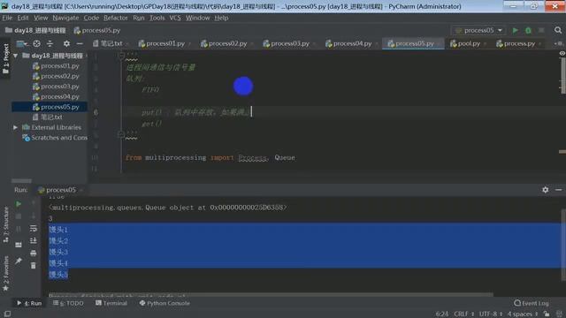The width and height of the screenshot is (566, 318).
Task: Toggle the 1: Project side tab
Action: [x=6, y=59]
